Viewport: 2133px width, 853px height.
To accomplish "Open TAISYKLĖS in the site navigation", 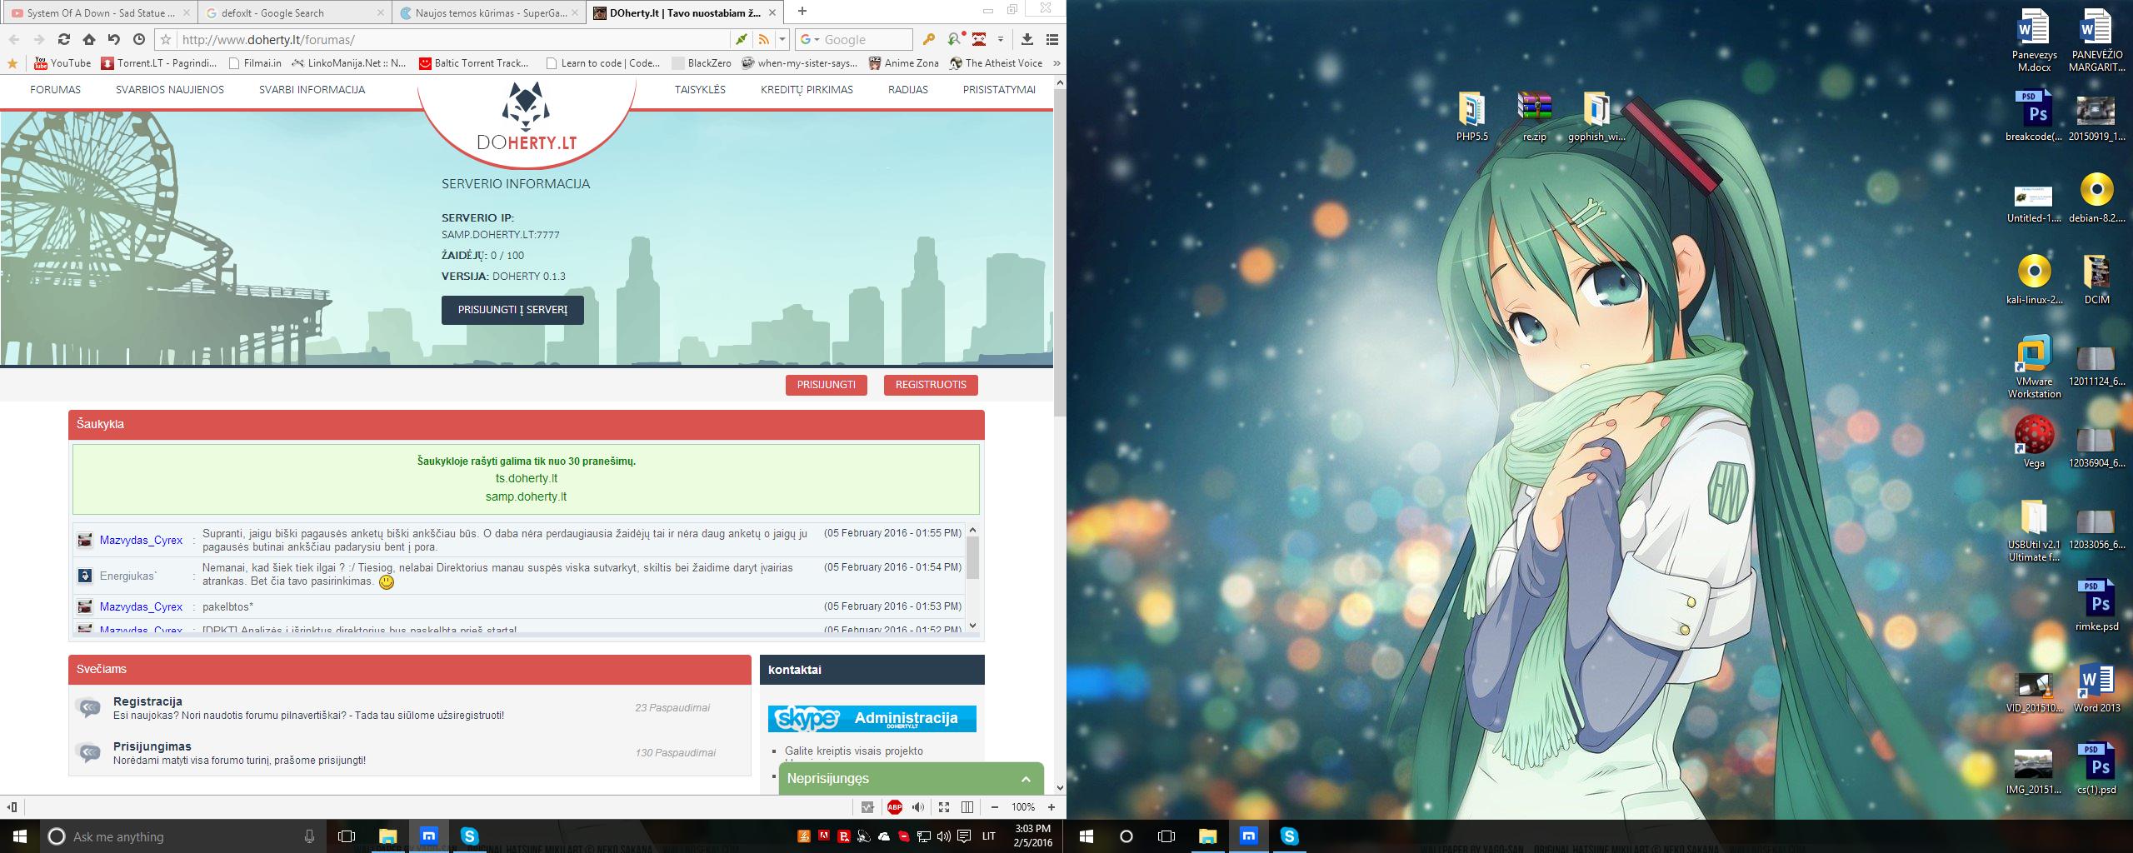I will 700,90.
